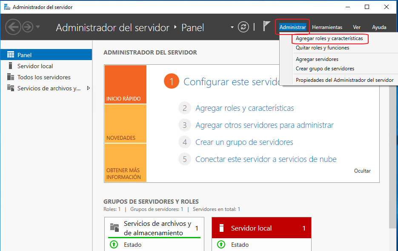Click the NOVEDADES tile
Screen dimensions: 398x251
coord(126,124)
